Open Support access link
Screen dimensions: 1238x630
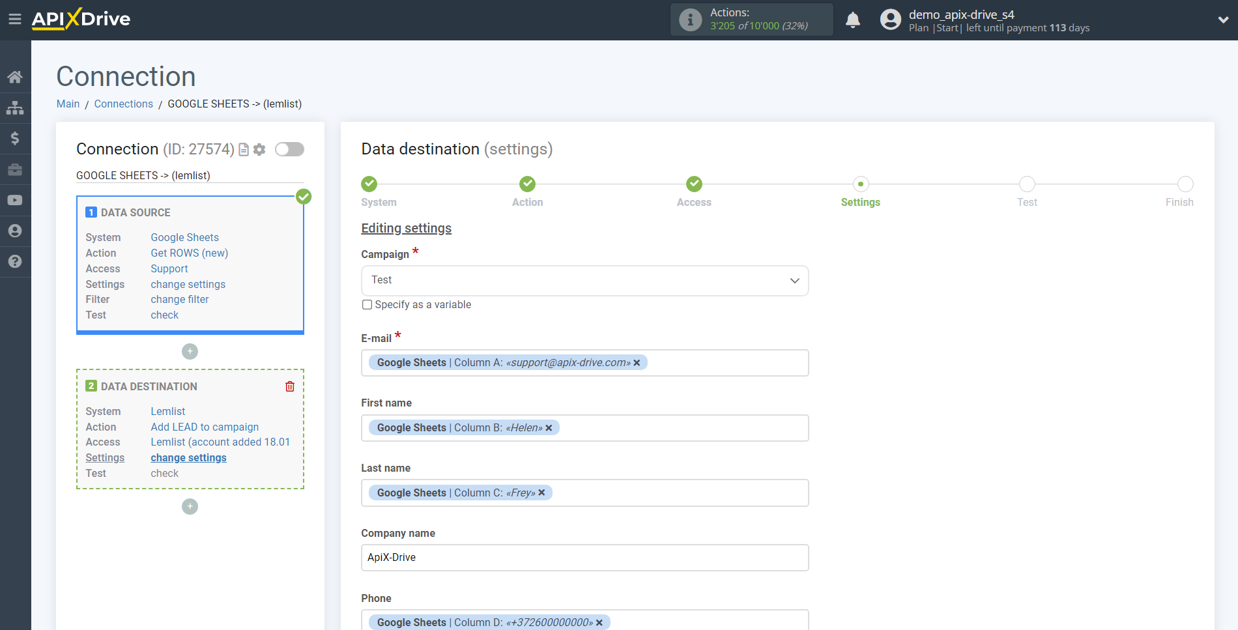[x=169, y=268]
